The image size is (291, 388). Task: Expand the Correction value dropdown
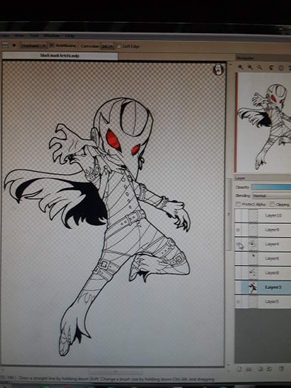pyautogui.click(x=108, y=46)
